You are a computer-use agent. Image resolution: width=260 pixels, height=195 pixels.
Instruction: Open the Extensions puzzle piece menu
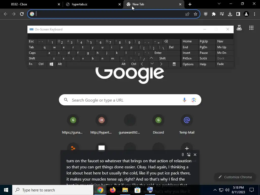[214, 14]
